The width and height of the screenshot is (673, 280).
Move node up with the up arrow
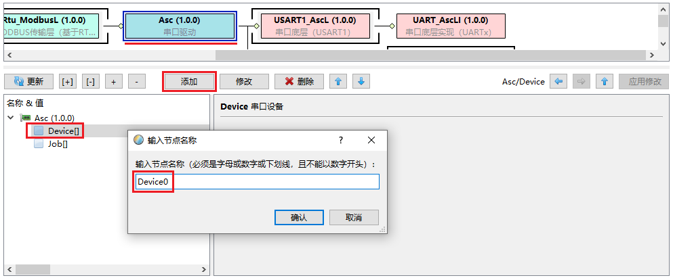pyautogui.click(x=339, y=82)
